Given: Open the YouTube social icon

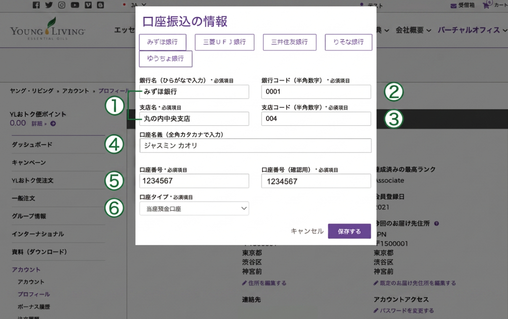Looking at the screenshot, I should pyautogui.click(x=75, y=5).
